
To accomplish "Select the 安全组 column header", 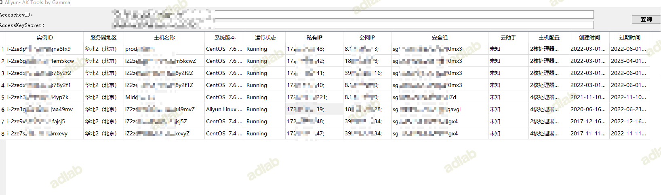I will [x=440, y=37].
